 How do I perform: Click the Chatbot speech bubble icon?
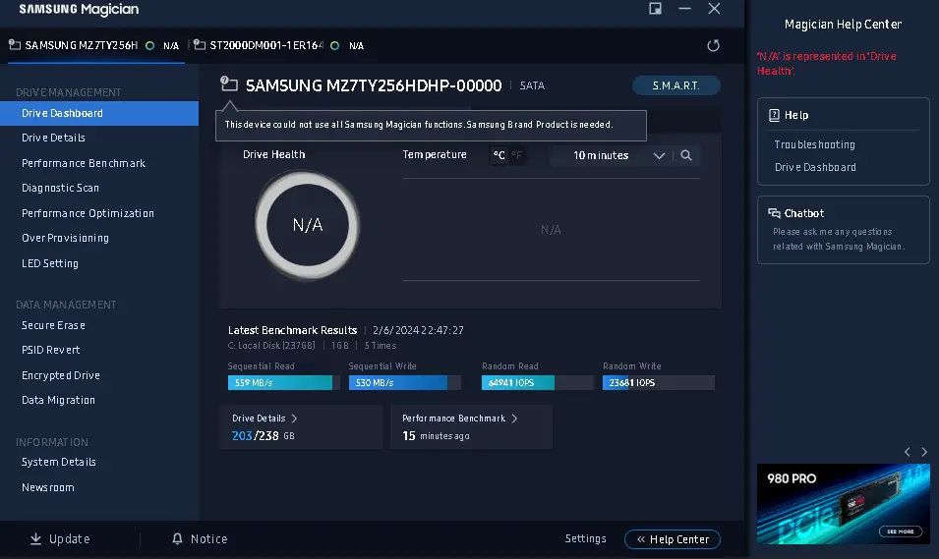(x=775, y=213)
